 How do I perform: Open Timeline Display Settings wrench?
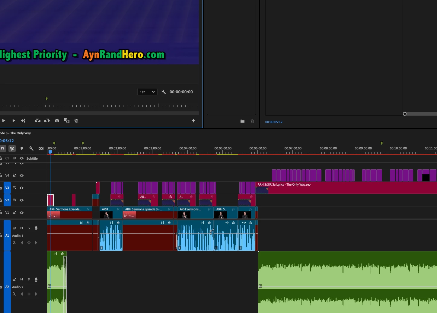click(x=31, y=148)
